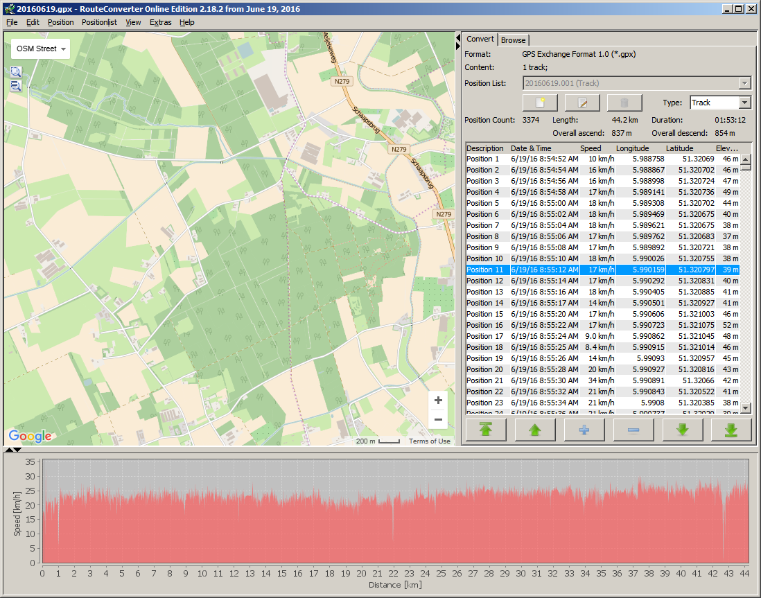
Task: Click the rename position list pencil icon
Action: 582,103
